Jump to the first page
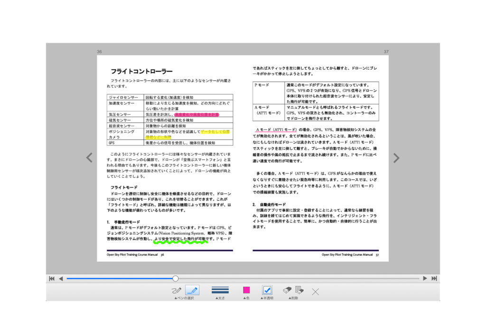The width and height of the screenshot is (486, 332). click(x=52, y=278)
